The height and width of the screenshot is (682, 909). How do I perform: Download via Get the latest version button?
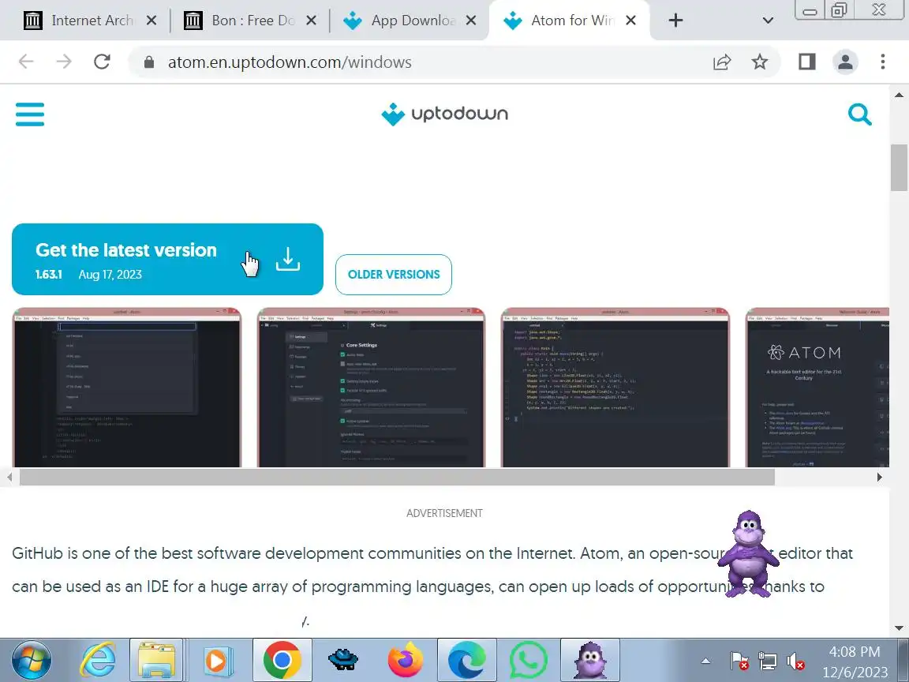coord(167,259)
